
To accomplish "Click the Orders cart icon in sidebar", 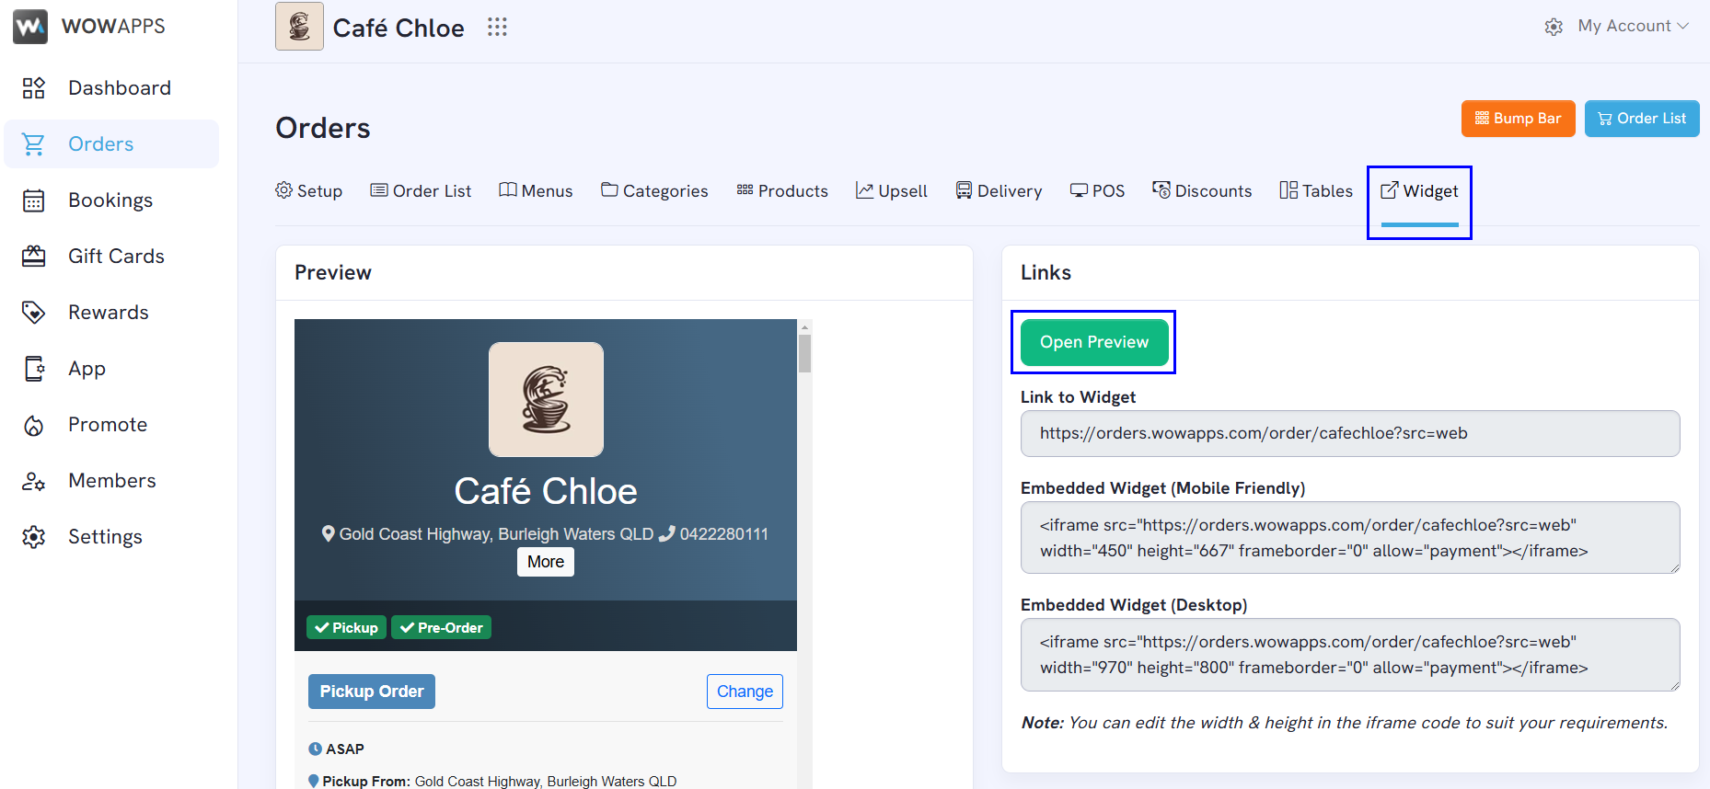I will pos(33,144).
